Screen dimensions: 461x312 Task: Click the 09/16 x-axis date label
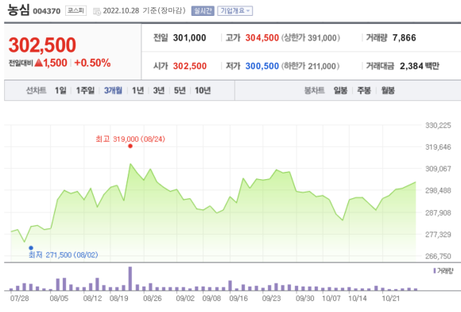(238, 298)
